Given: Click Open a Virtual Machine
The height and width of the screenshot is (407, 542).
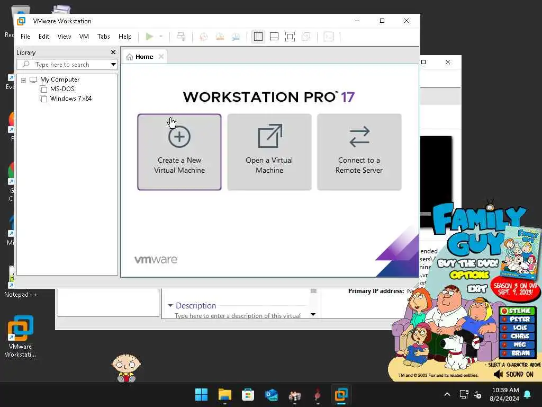Looking at the screenshot, I should [x=269, y=152].
